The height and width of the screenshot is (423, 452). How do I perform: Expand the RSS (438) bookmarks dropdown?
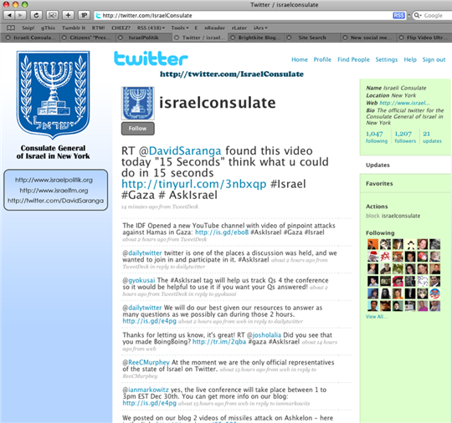coord(151,28)
